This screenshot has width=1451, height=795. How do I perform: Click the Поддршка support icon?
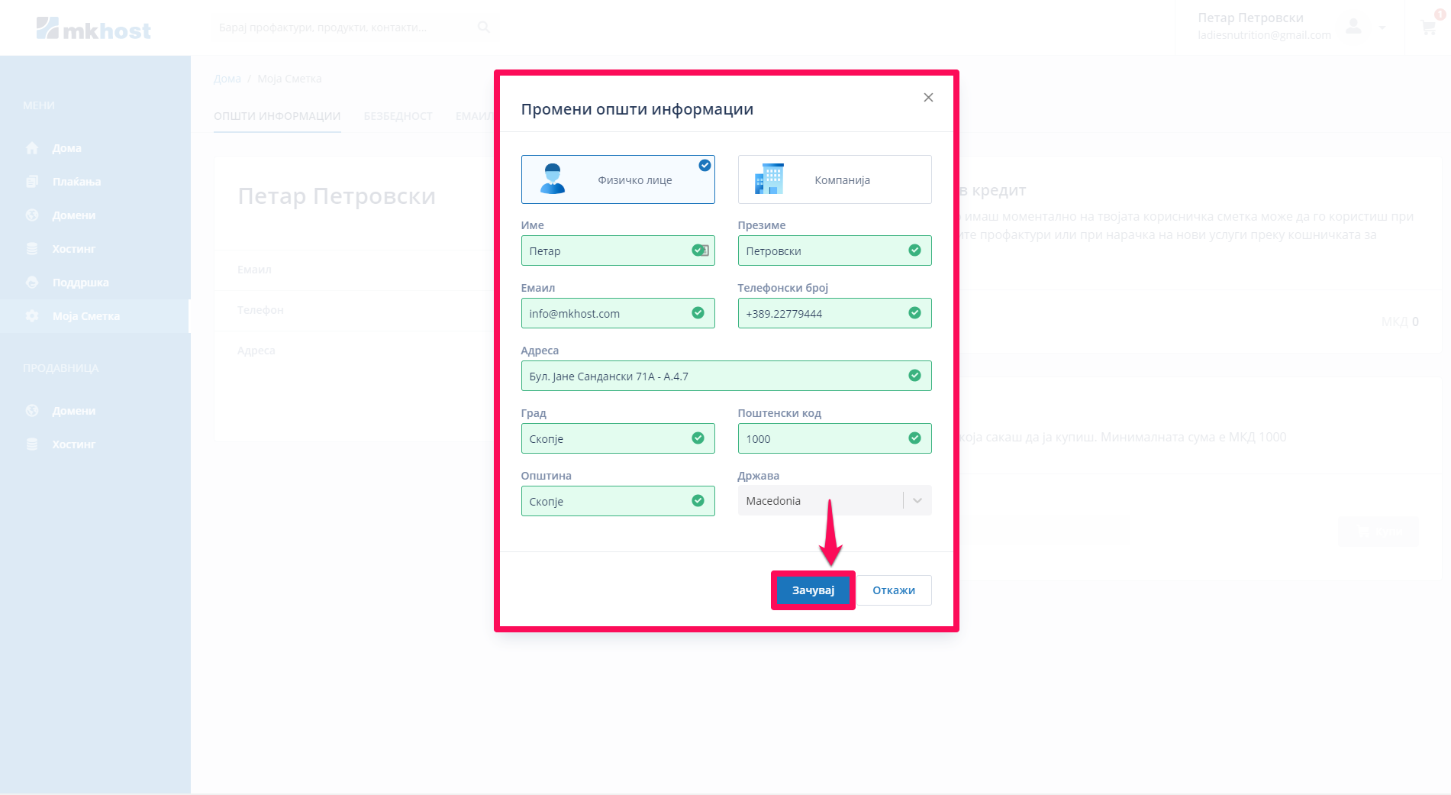32,283
